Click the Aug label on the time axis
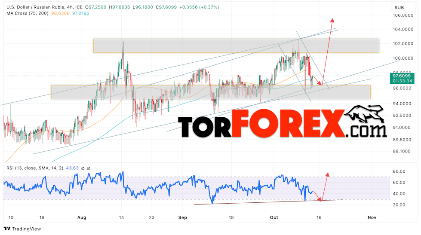 click(x=82, y=217)
